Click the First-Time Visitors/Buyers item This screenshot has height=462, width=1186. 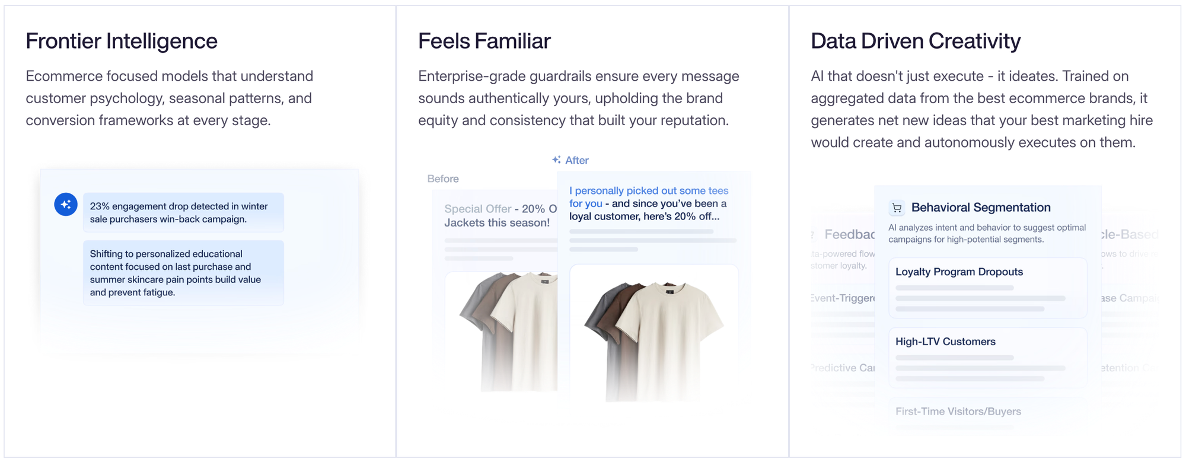(x=958, y=411)
